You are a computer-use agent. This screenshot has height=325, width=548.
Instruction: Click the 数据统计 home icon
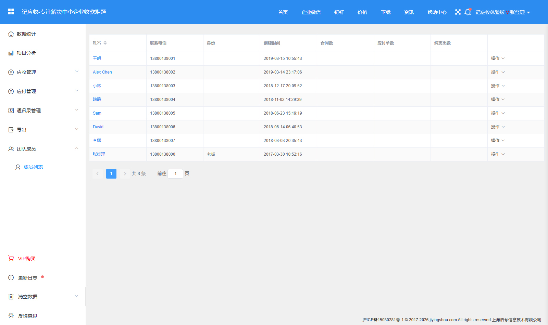11,34
